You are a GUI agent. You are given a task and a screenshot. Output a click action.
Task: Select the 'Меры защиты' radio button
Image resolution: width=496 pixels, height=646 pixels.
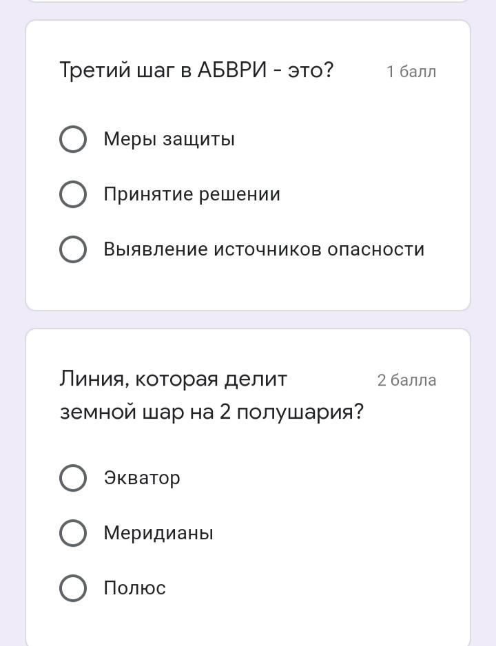(73, 139)
